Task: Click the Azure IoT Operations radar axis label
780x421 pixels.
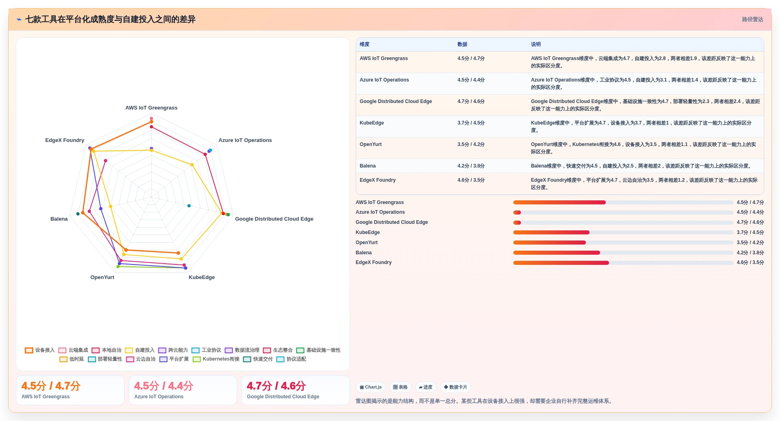Action: [x=245, y=140]
